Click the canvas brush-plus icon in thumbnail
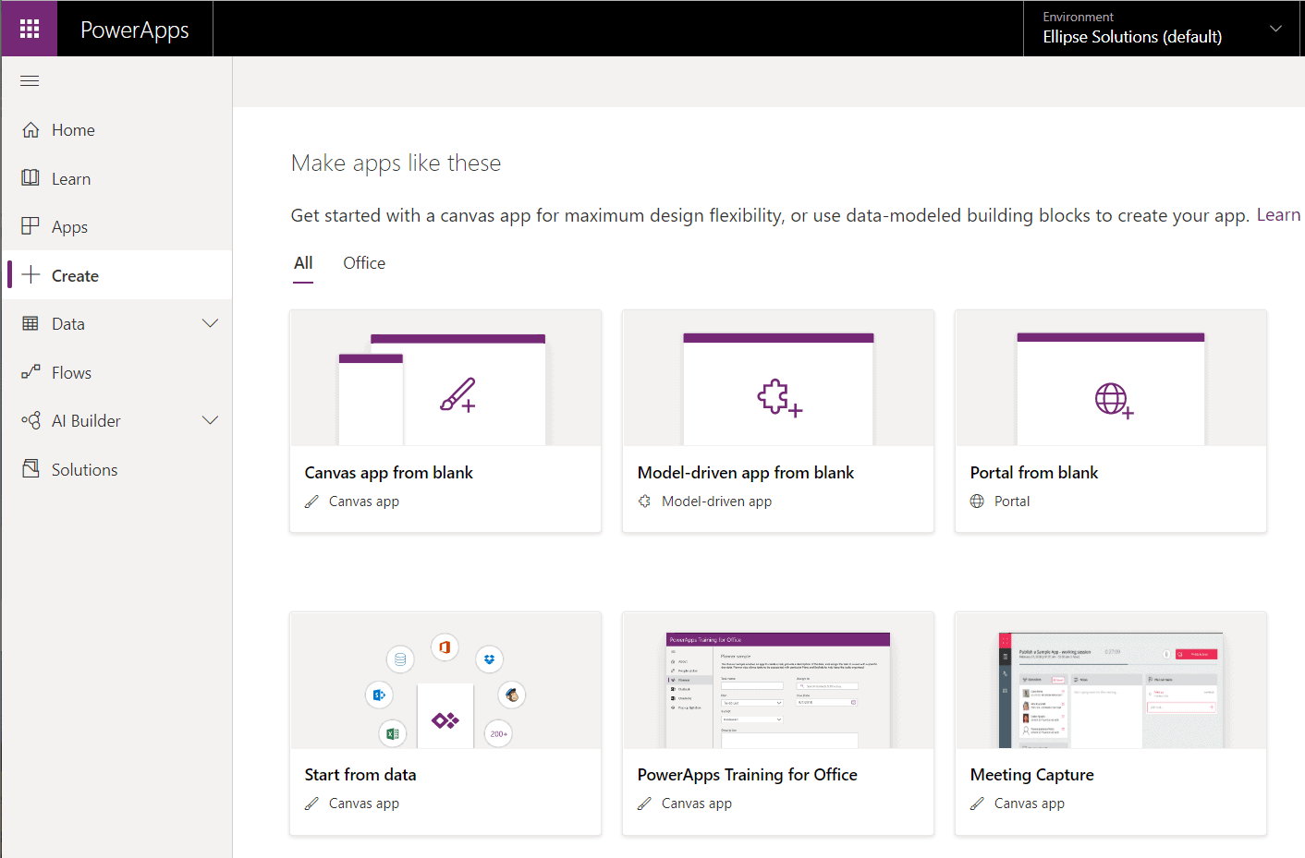 [457, 394]
